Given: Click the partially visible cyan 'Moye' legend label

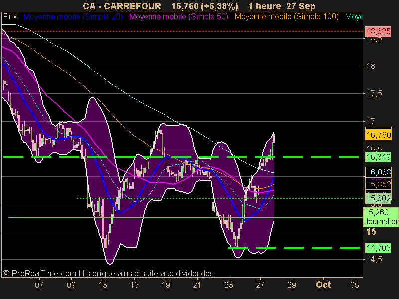Looking at the screenshot, I should click(354, 17).
